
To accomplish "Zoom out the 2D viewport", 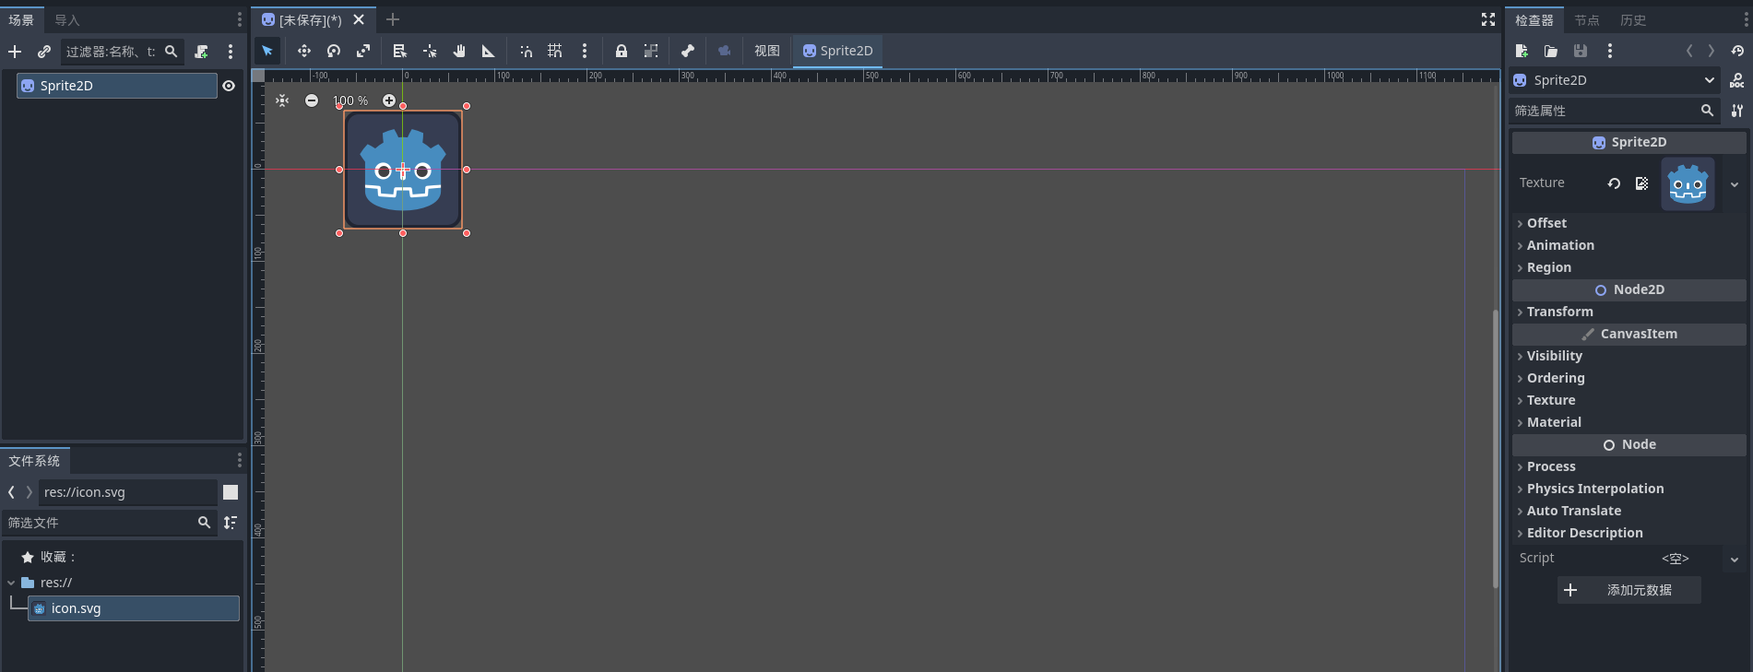I will click(312, 100).
